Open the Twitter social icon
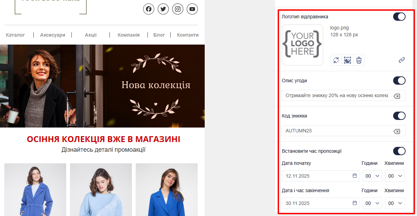Image resolution: width=417 pixels, height=216 pixels. pos(163,9)
